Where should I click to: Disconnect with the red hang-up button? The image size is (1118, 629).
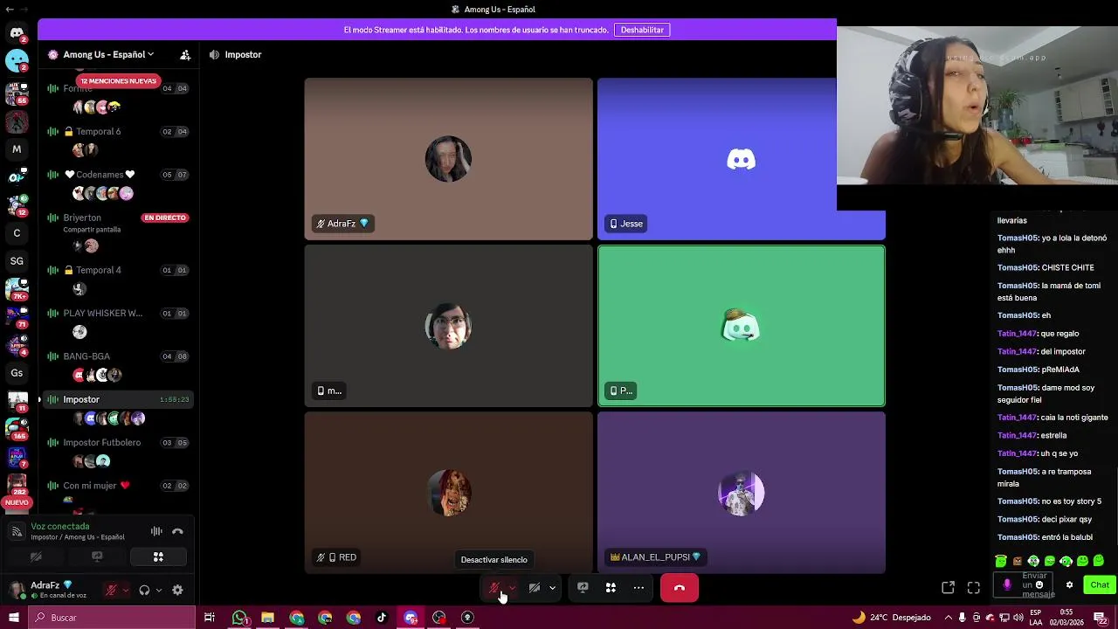point(680,588)
